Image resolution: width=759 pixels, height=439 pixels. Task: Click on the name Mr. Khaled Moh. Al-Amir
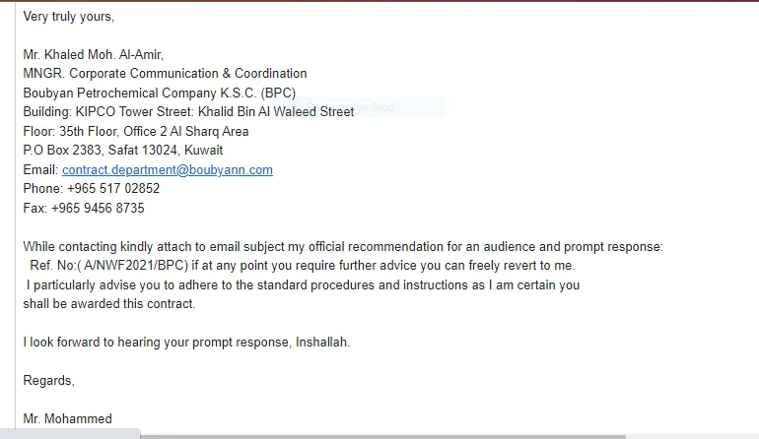(x=94, y=55)
